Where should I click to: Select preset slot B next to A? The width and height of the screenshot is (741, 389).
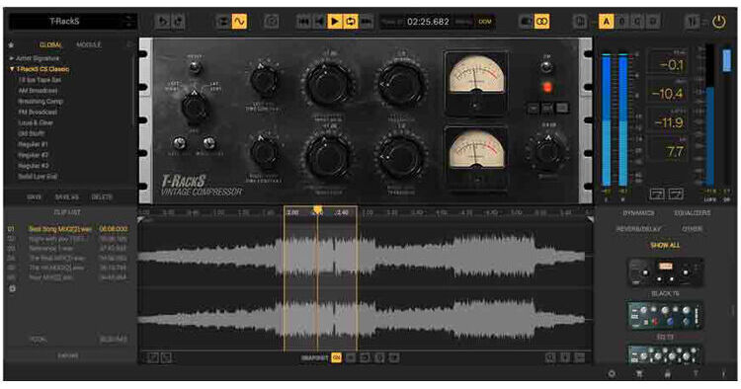621,22
